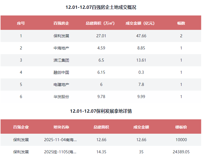Open the truncated 2025挂-1105 land parcel name
Screen dimensions: 202x158
60,152
